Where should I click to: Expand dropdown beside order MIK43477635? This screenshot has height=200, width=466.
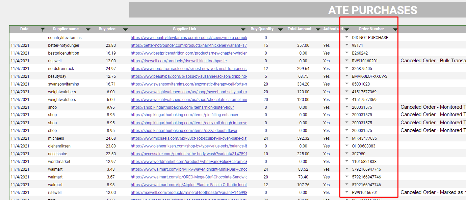click(x=347, y=138)
